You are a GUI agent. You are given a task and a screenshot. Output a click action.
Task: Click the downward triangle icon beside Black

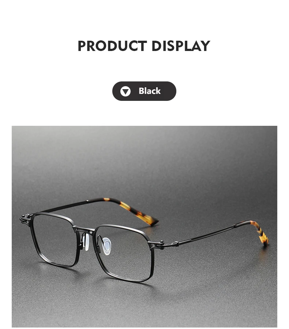[125, 91]
